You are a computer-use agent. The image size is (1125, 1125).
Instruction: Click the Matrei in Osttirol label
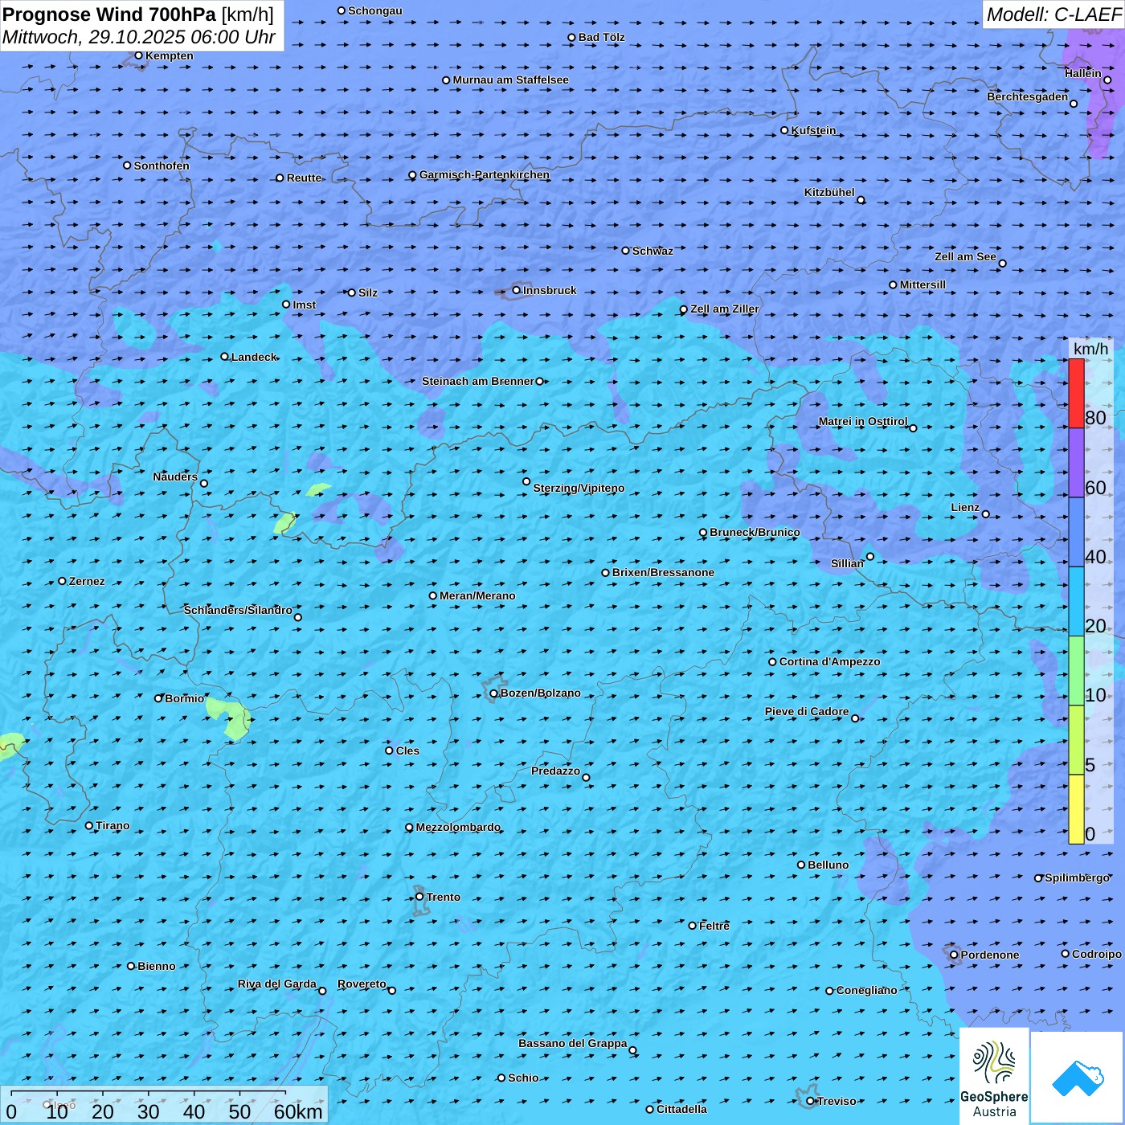(863, 421)
